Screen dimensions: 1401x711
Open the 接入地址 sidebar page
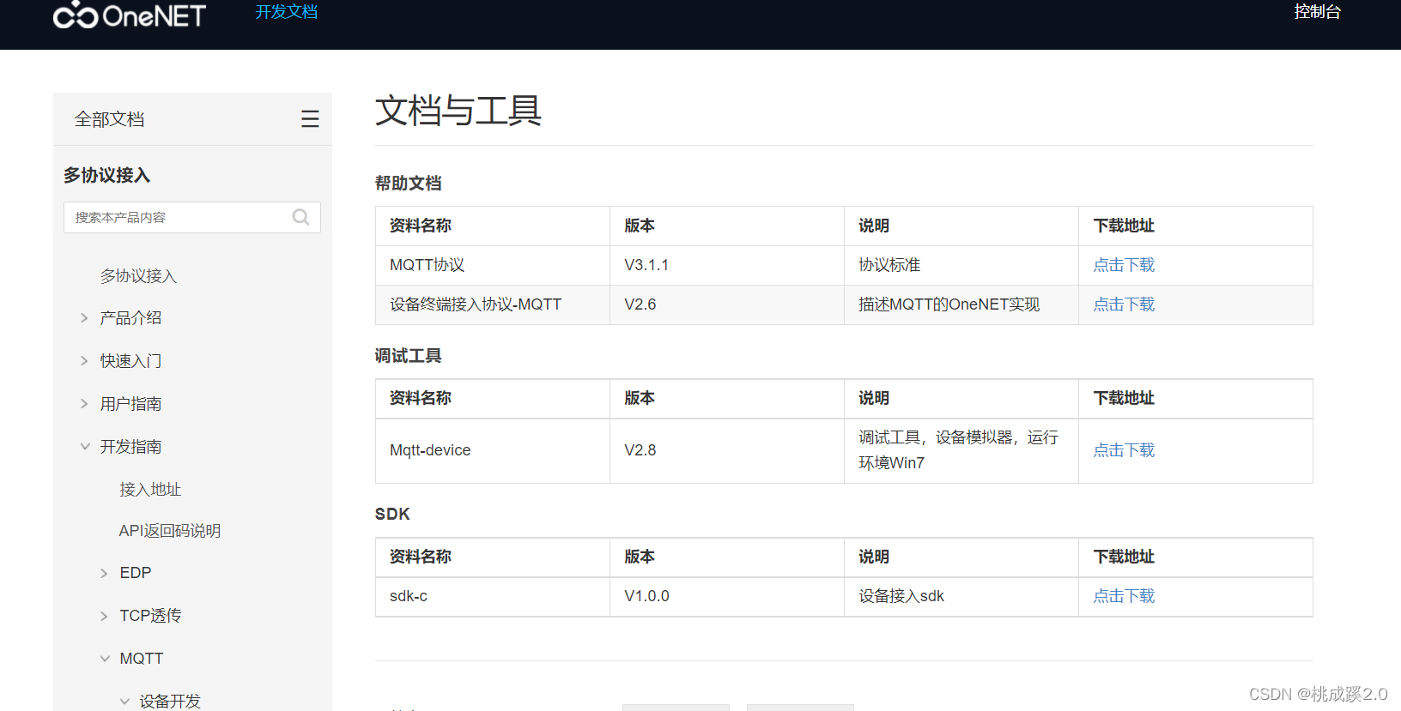150,490
